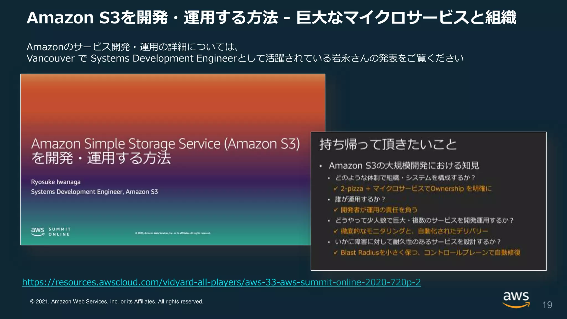Image resolution: width=567 pixels, height=319 pixels.
Task: Click the bullet '誰が運用するか？'
Action: click(360, 199)
